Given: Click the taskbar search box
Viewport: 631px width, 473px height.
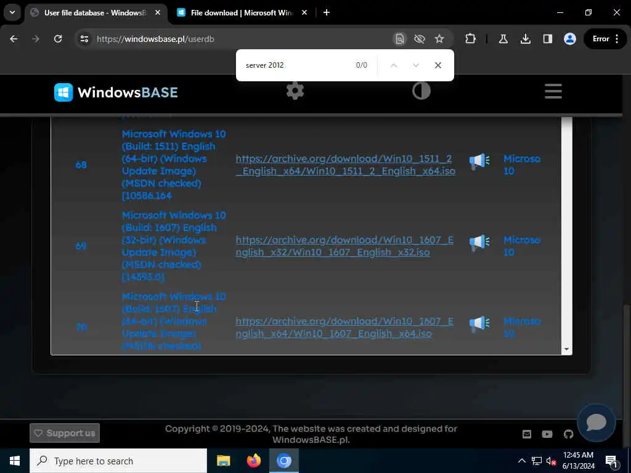Looking at the screenshot, I should coord(118,461).
